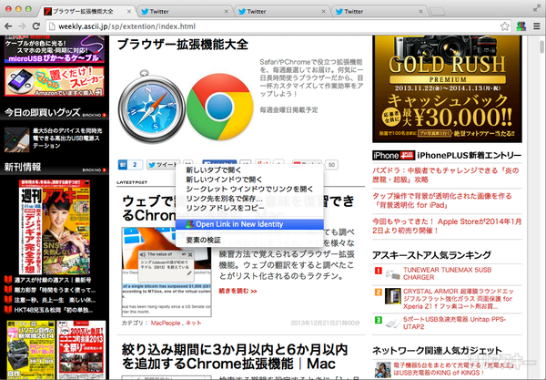Click the page vertical scrollbar thumb

(541, 46)
